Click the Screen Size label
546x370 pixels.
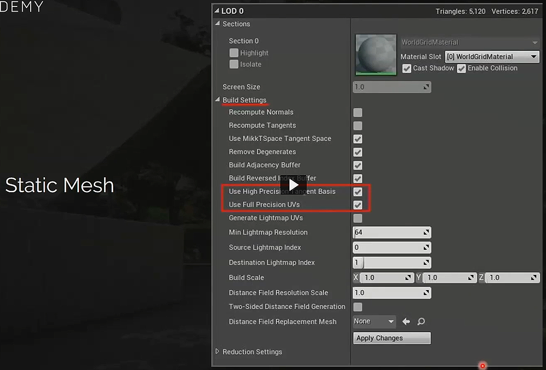click(x=241, y=87)
